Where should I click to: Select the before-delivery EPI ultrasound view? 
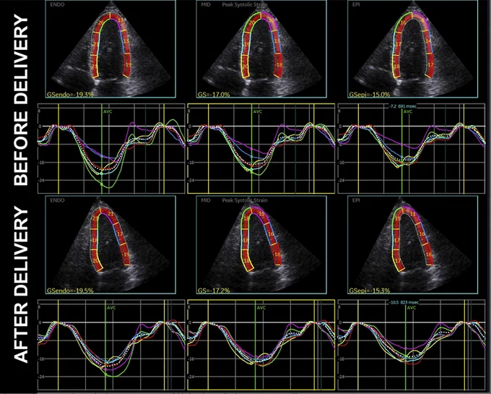click(x=413, y=48)
